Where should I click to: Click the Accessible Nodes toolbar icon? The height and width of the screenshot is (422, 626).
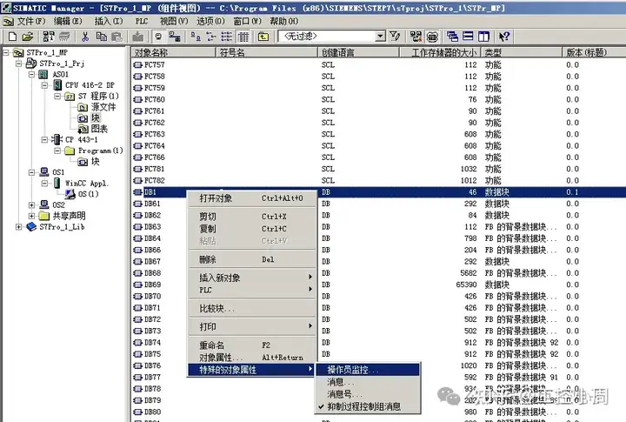click(49, 37)
